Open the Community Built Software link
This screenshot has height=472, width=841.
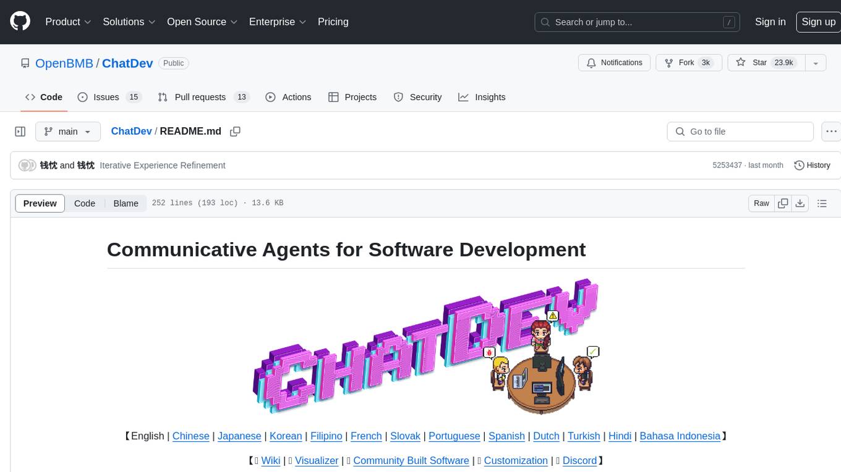coord(411,461)
